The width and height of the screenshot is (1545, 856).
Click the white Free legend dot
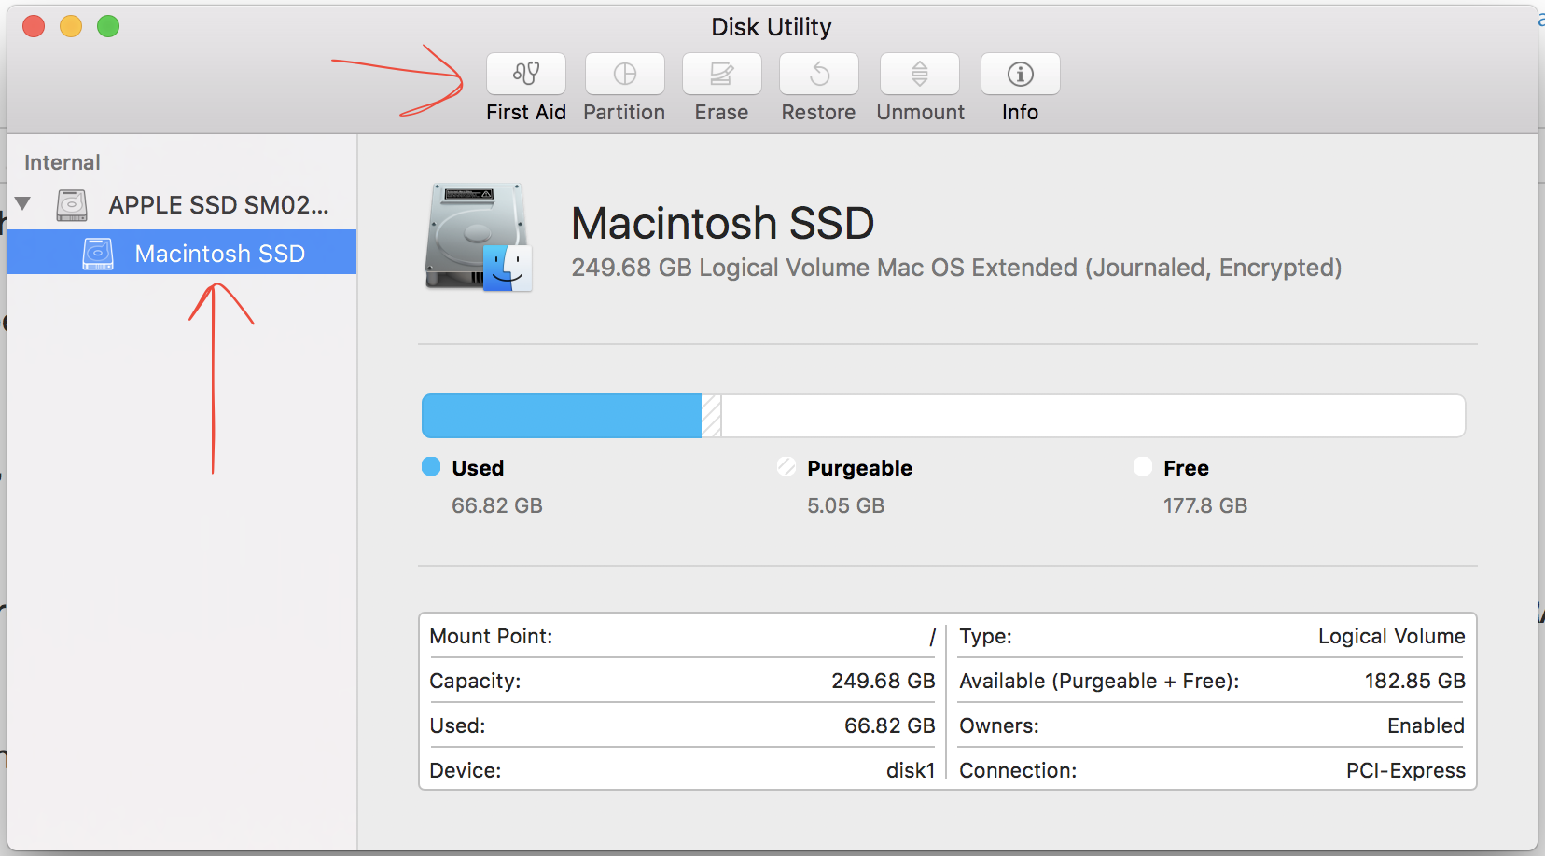[1143, 466]
